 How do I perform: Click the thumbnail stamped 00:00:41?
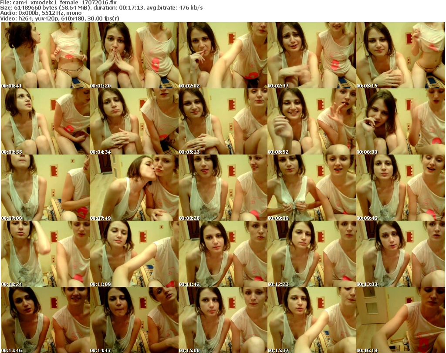45,55
